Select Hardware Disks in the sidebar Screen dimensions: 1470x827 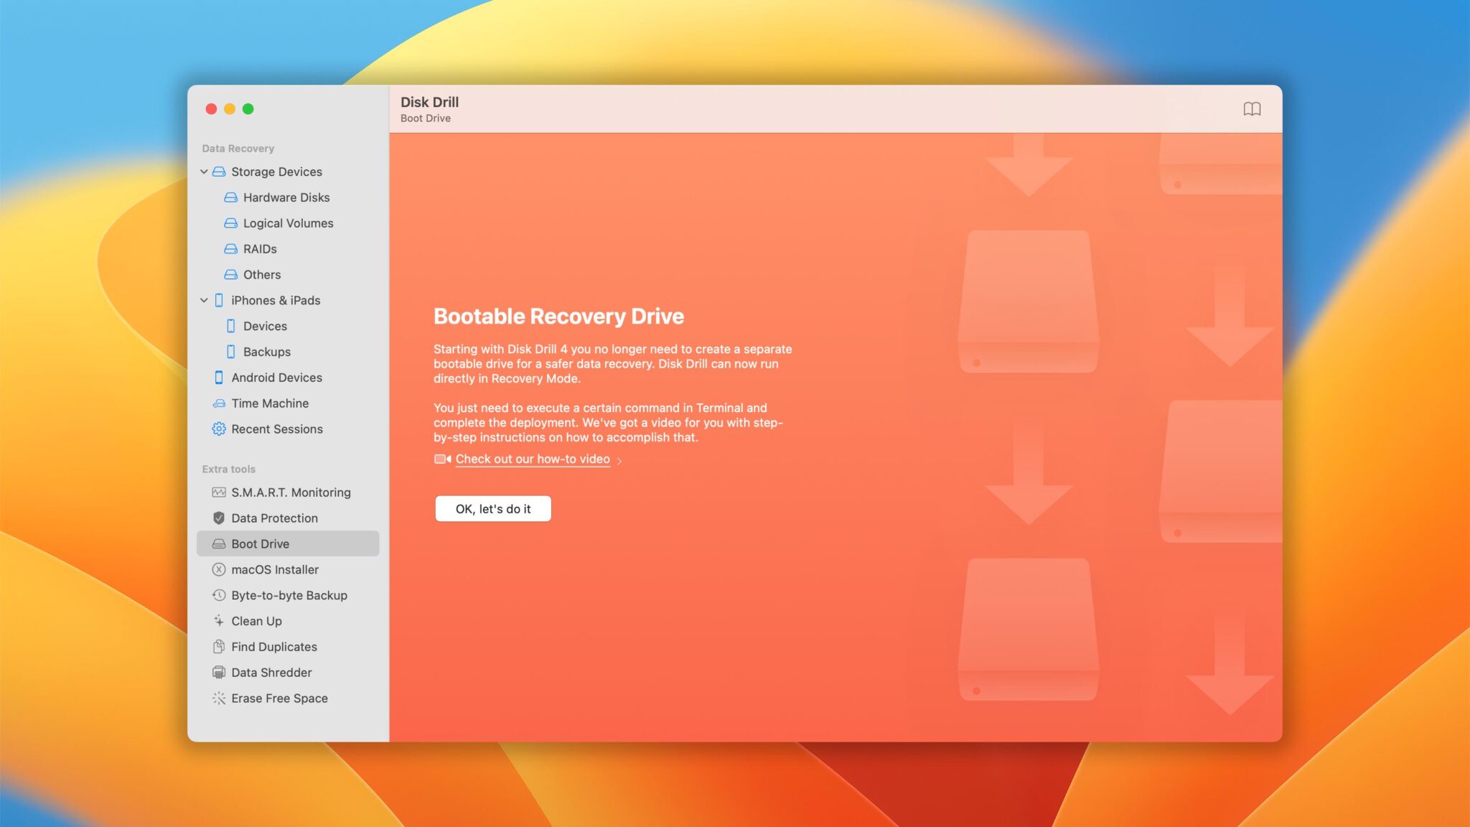coord(286,197)
